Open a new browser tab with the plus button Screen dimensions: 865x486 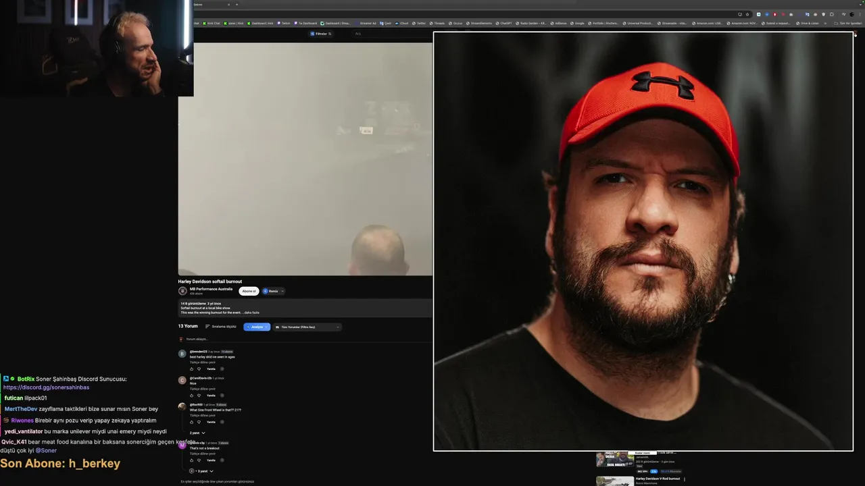(x=237, y=5)
